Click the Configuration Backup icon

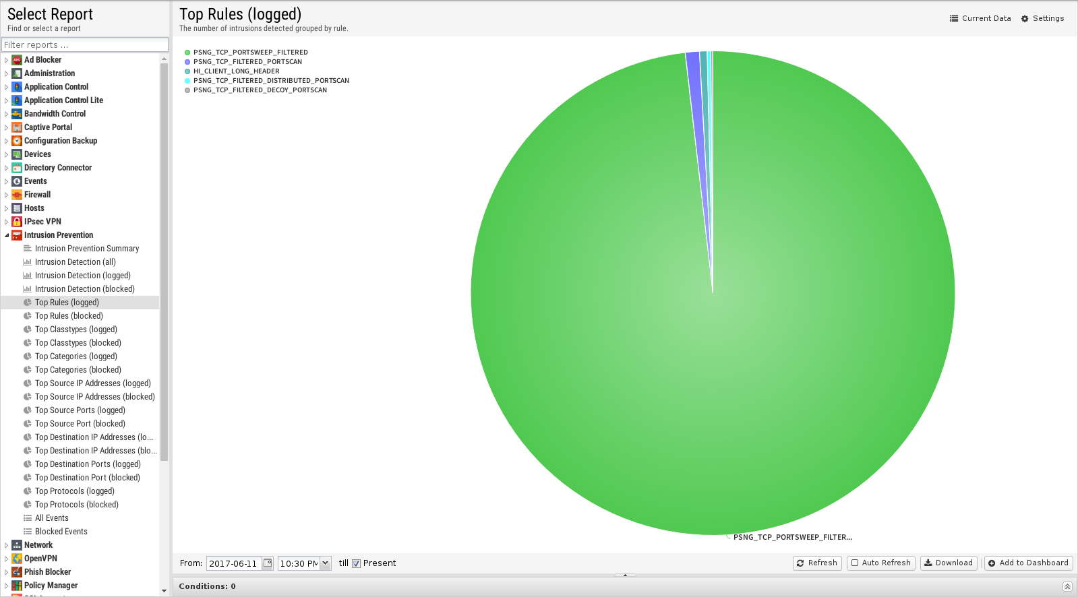coord(17,141)
